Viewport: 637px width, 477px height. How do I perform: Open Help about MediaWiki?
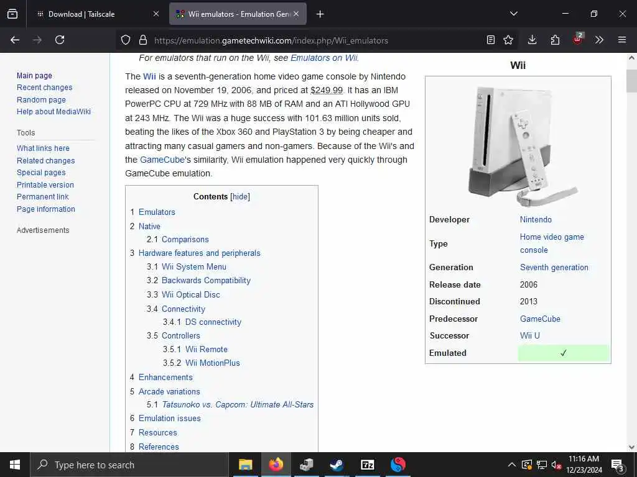53,112
